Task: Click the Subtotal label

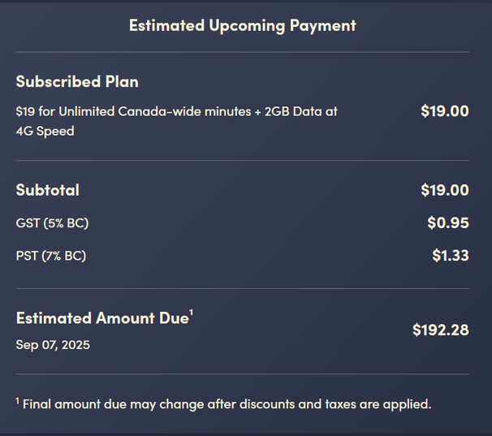Action: point(48,190)
